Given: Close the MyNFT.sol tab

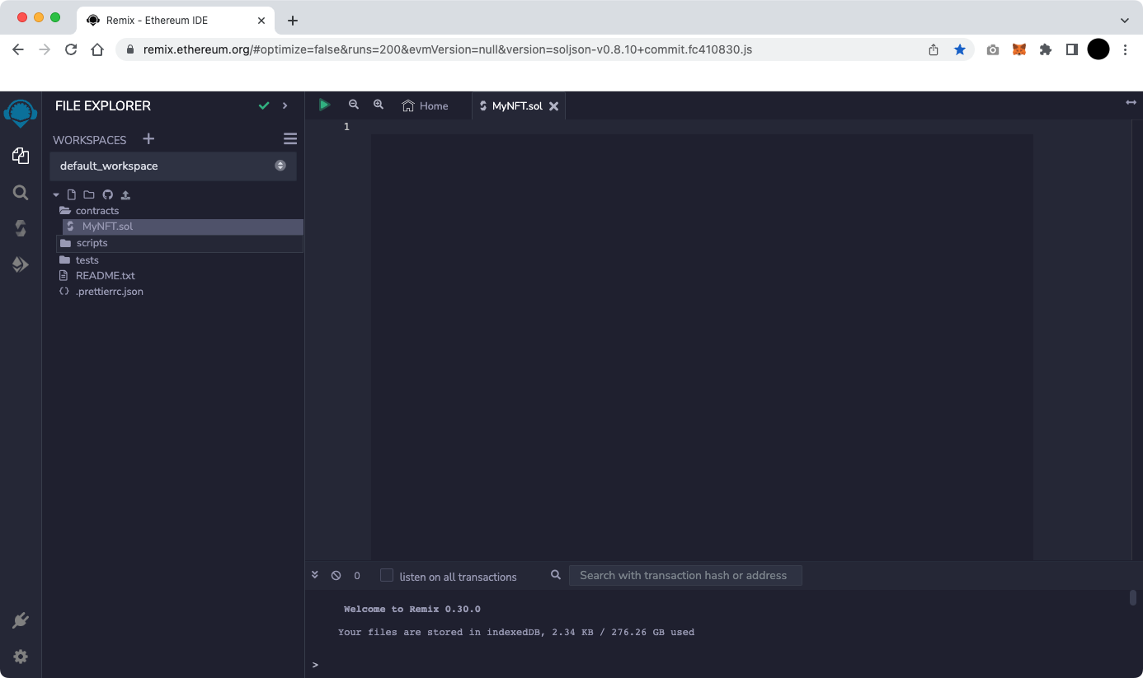Looking at the screenshot, I should point(554,106).
